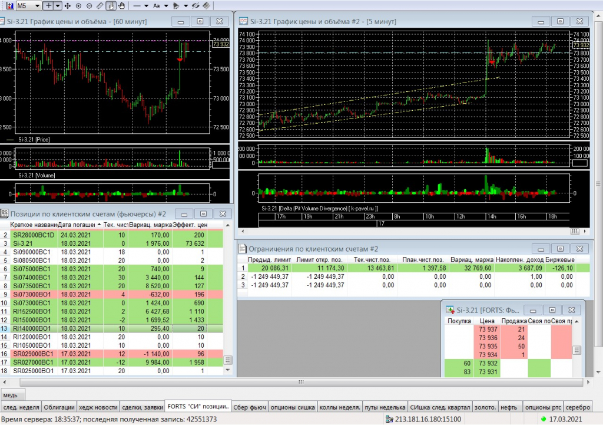The height and width of the screenshot is (425, 603).
Task: Select the RI140000BO1 position row
Action: pyautogui.click(x=111, y=328)
